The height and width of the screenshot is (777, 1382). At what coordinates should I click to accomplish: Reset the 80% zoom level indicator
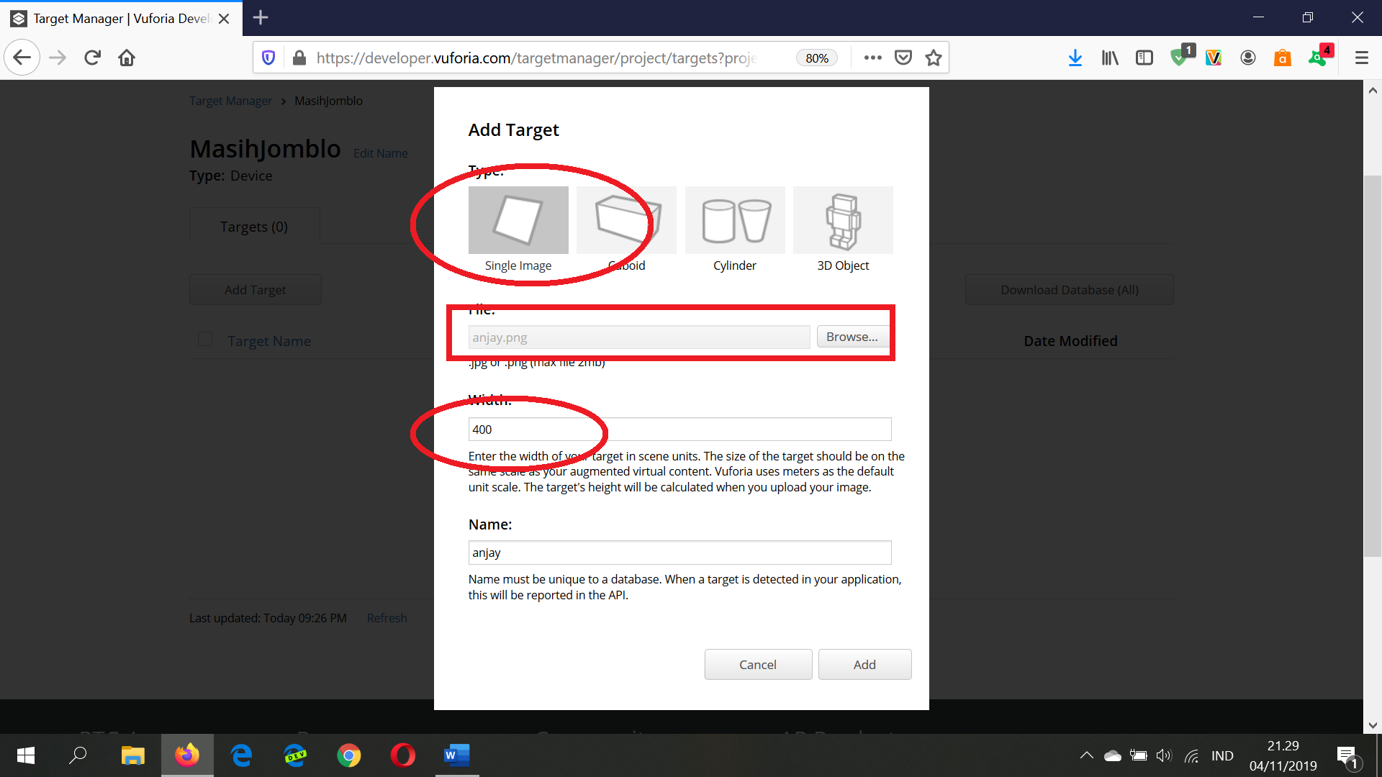(816, 58)
